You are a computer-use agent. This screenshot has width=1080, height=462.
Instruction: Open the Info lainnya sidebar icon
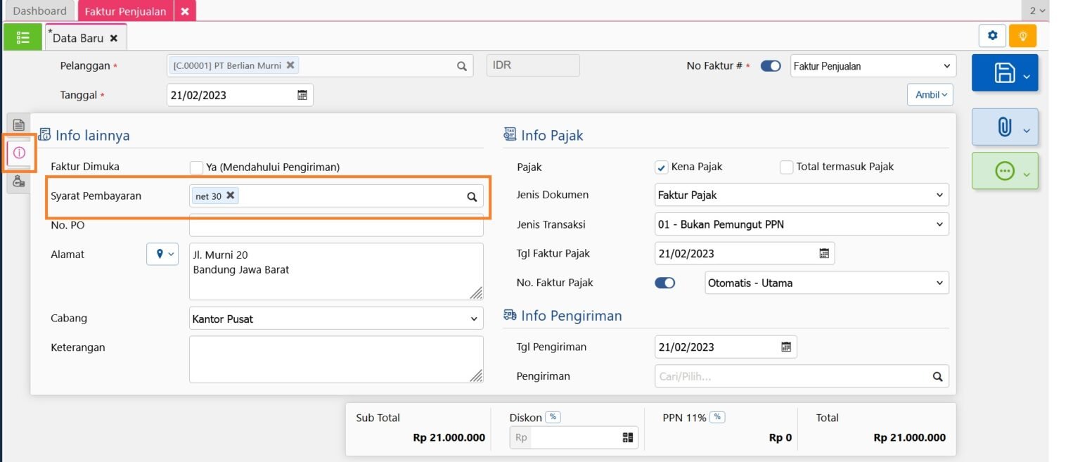tap(19, 153)
